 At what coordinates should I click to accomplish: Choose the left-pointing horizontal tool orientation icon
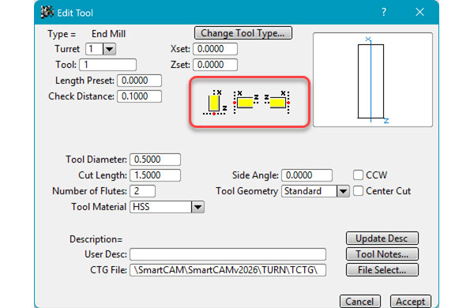tap(246, 103)
